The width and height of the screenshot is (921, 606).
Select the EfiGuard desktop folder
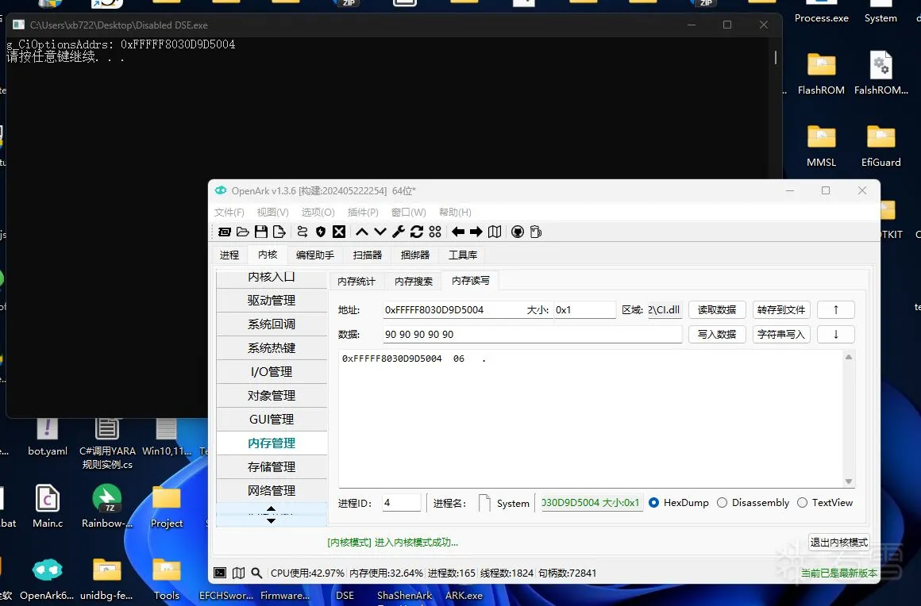(881, 145)
